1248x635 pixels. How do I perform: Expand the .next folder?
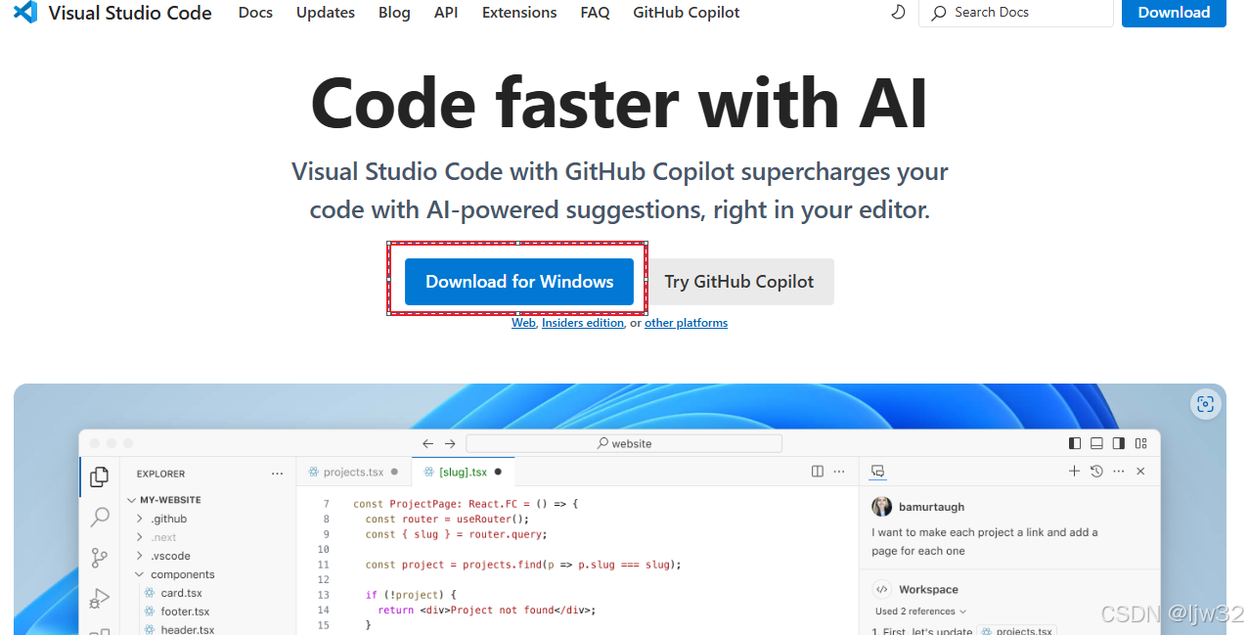click(140, 537)
